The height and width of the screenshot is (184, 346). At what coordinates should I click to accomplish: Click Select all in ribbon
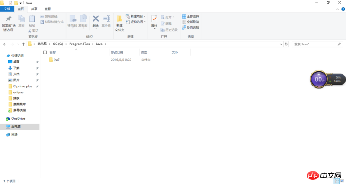(191, 16)
